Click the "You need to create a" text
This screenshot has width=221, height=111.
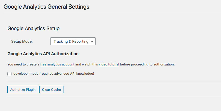[23, 64]
